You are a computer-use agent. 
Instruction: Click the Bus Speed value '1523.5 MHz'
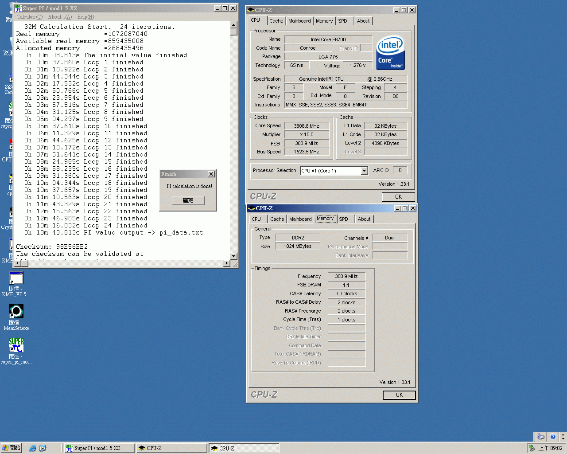(x=307, y=152)
